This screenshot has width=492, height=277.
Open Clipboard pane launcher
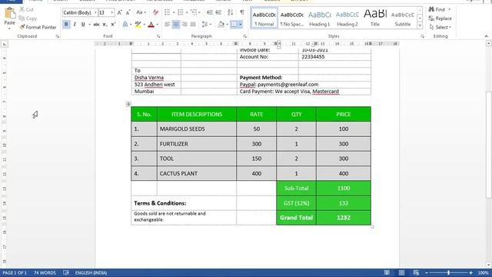click(x=58, y=36)
